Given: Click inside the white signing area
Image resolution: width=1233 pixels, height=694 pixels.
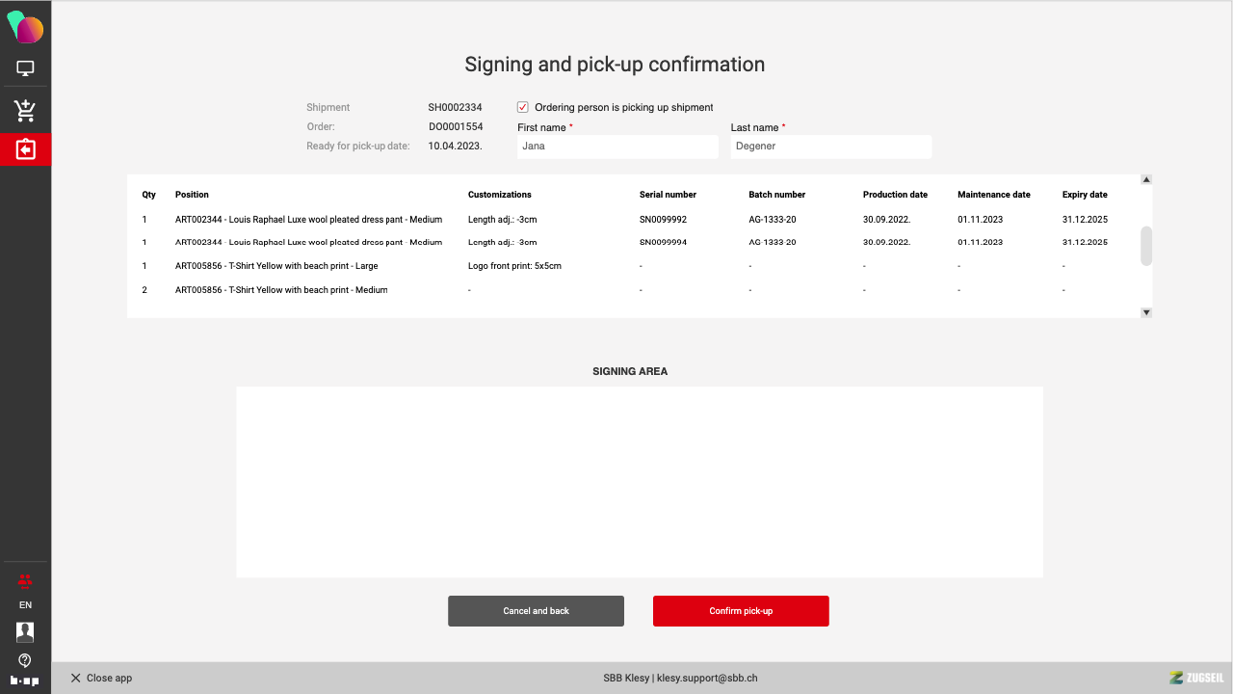Looking at the screenshot, I should tap(639, 482).
